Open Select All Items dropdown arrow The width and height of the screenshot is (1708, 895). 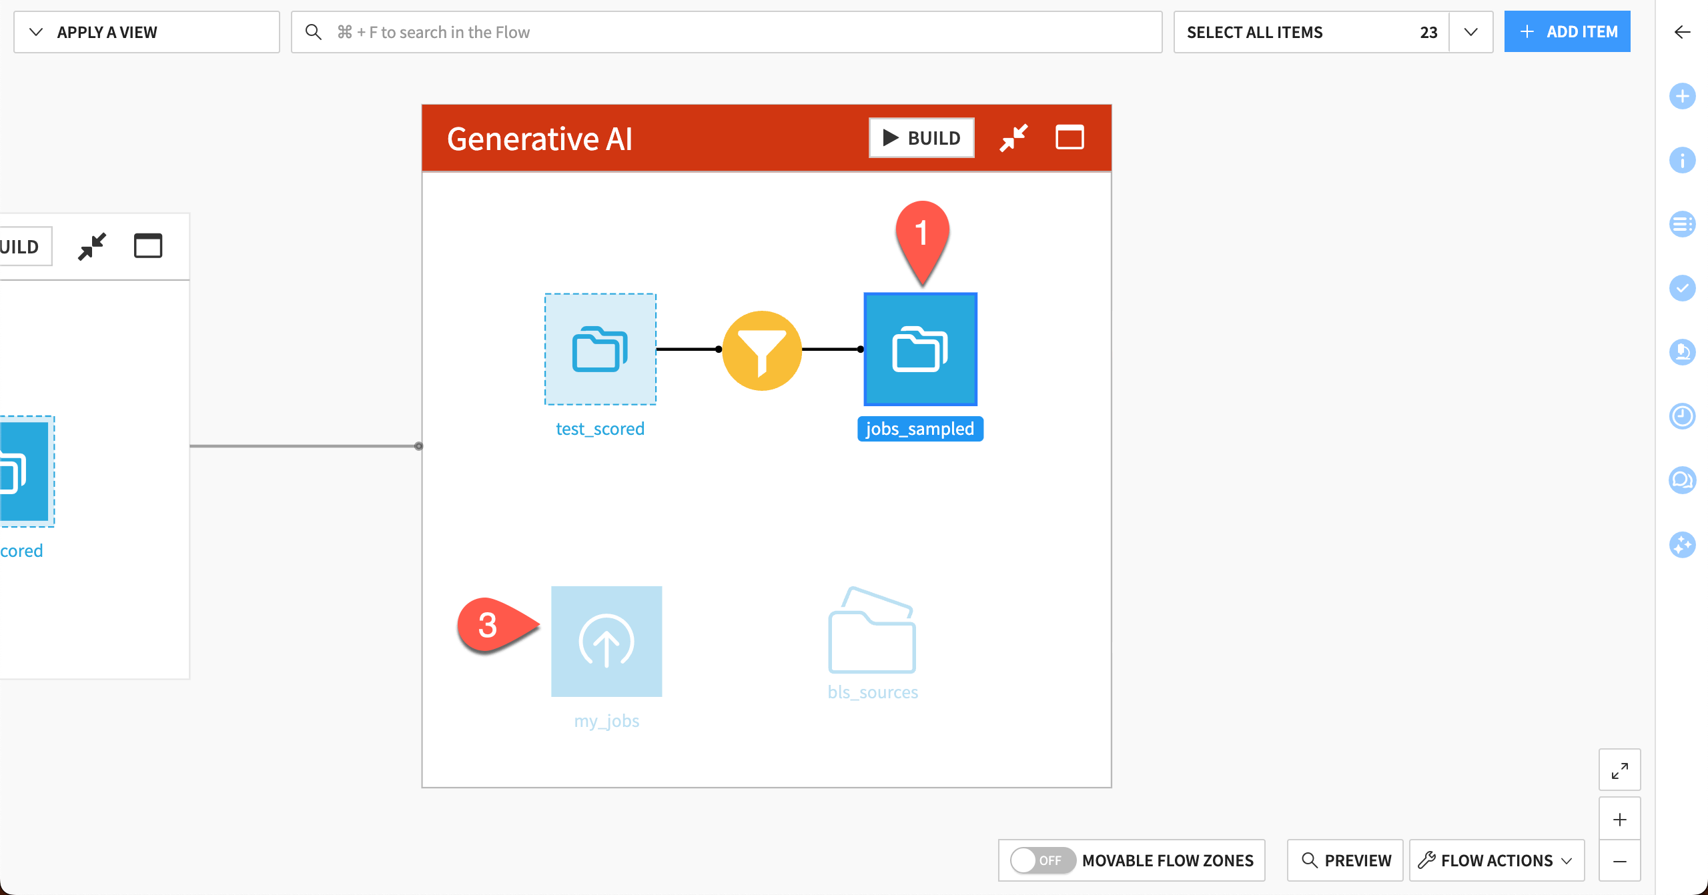(1470, 32)
